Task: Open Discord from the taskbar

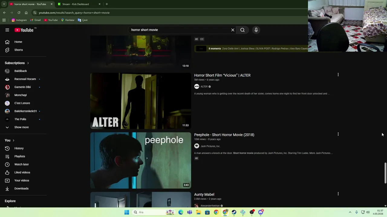Action: point(261,212)
